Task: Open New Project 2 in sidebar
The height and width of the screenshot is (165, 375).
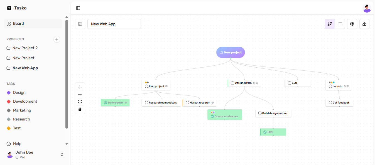Action: pyautogui.click(x=25, y=48)
